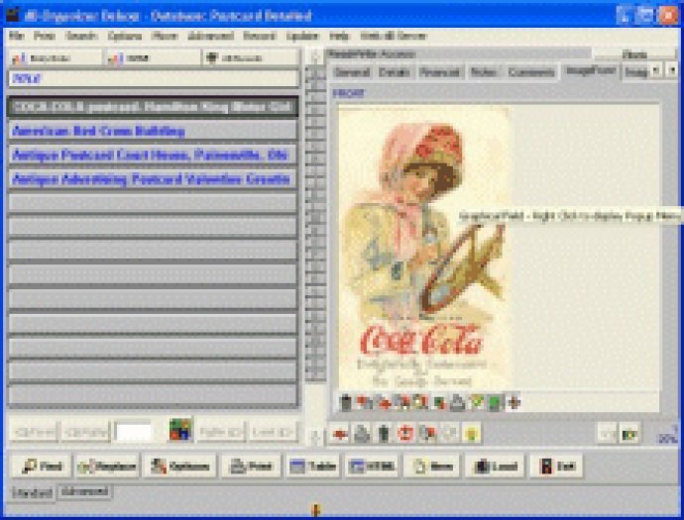The image size is (684, 520).
Task: Click the Load button
Action: (495, 466)
